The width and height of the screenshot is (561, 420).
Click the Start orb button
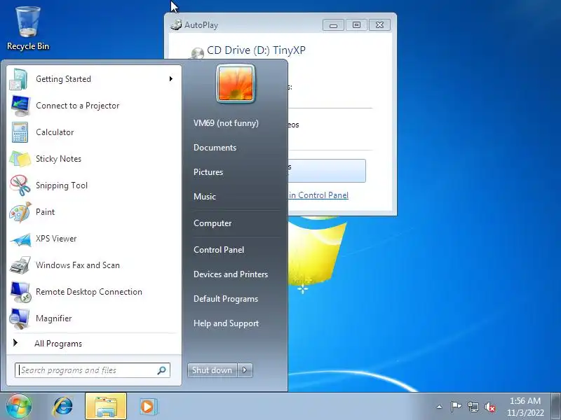pyautogui.click(x=19, y=407)
